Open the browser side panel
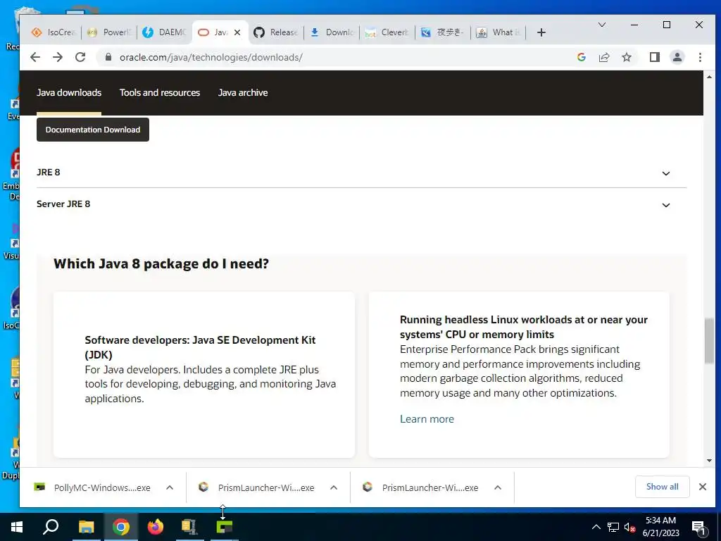The image size is (721, 541). 654,57
